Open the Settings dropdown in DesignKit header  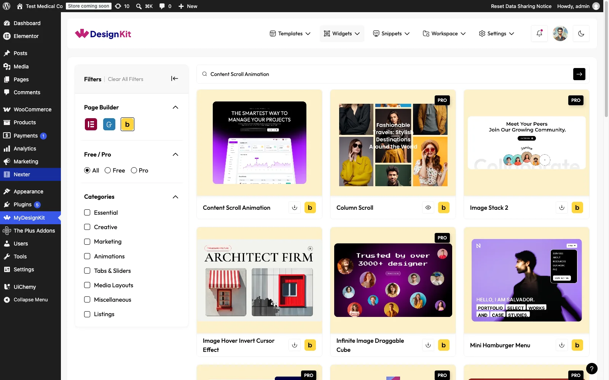pos(496,33)
